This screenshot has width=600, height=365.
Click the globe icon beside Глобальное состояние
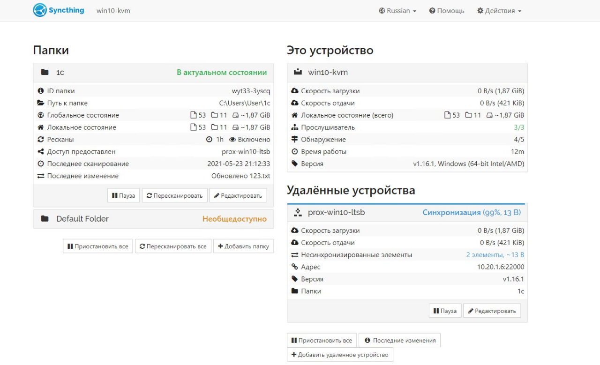(x=41, y=115)
